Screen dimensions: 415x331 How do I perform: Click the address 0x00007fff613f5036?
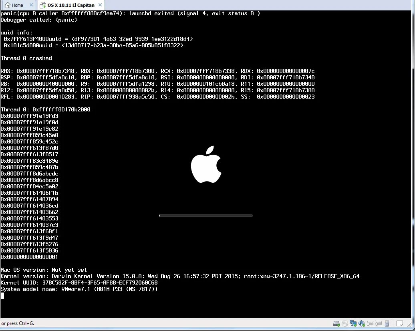coord(29,250)
